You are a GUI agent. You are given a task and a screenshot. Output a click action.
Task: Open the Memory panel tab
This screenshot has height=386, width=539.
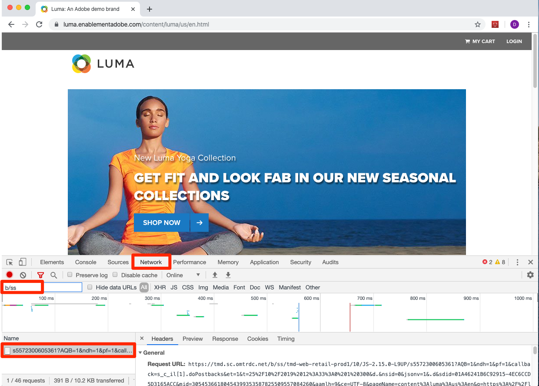pos(228,262)
